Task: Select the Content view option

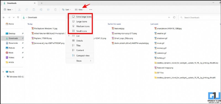Action: click(80, 50)
